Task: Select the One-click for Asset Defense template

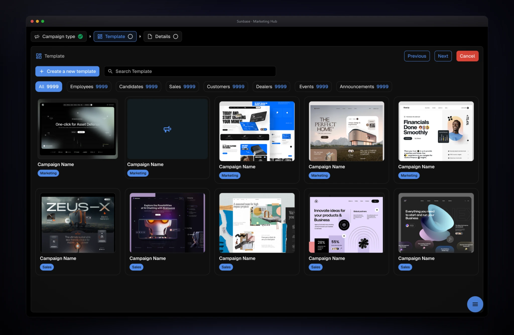Action: coord(78,129)
